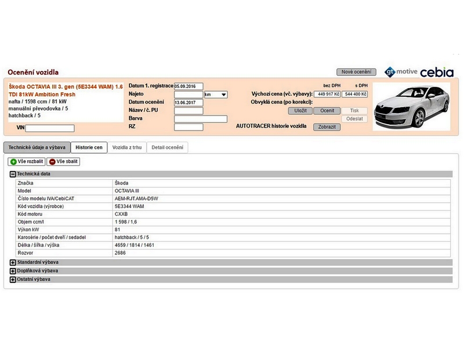Click the Ocenění vozidla heading

33,72
